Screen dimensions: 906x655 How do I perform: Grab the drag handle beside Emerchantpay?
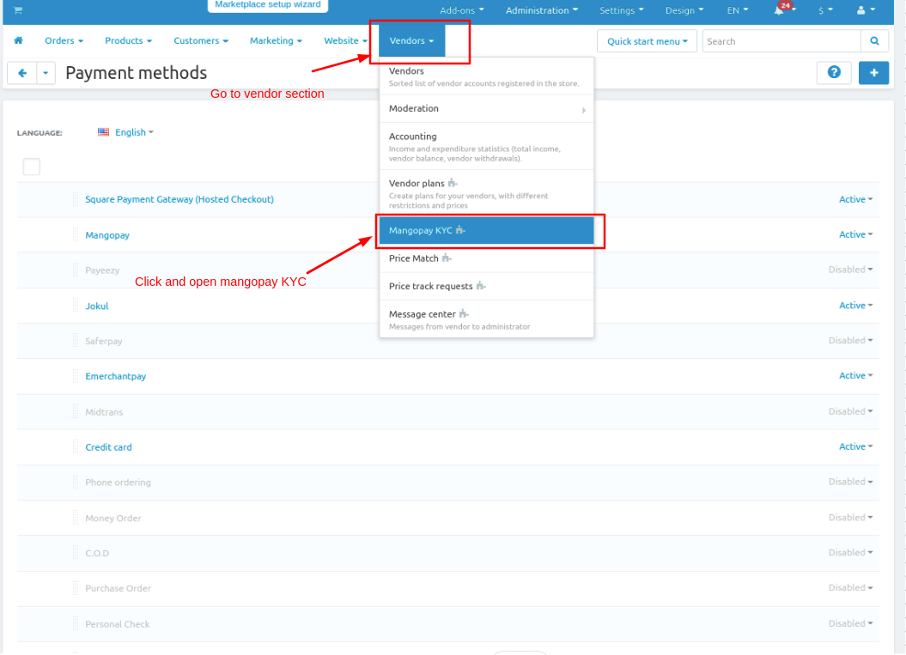pyautogui.click(x=76, y=376)
